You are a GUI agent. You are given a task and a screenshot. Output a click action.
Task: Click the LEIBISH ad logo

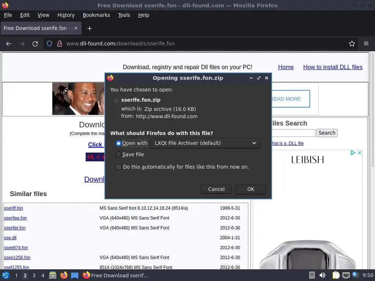coord(308,160)
